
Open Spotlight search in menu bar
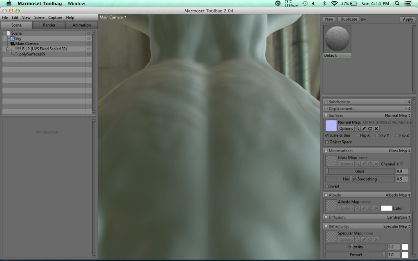[397, 4]
